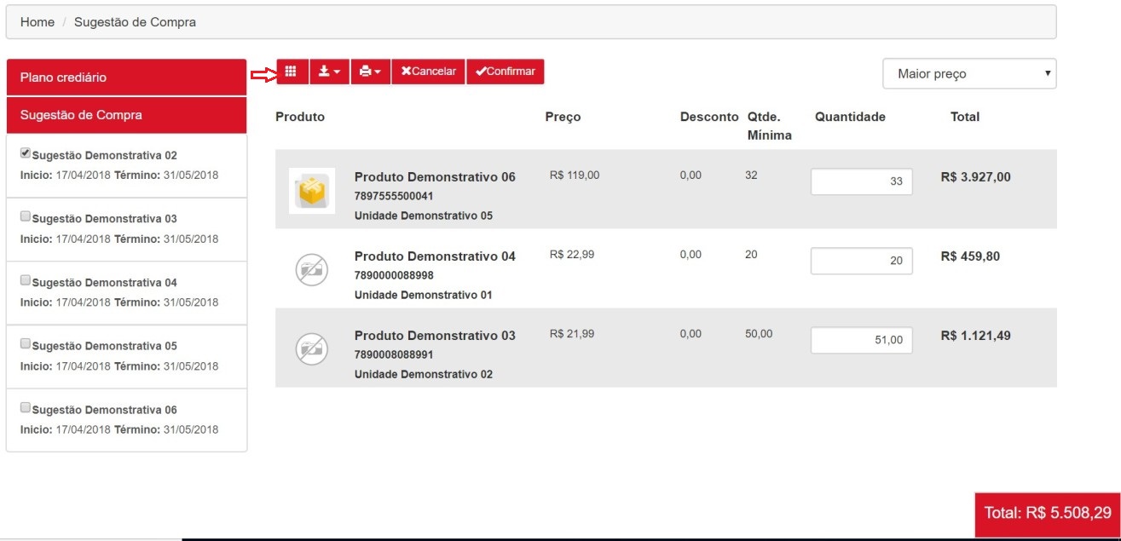
Task: Focus quantity field showing 51,00
Action: 861,340
